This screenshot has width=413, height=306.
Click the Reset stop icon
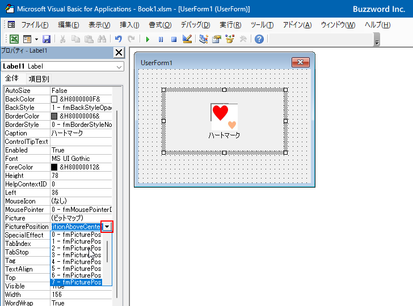tap(174, 40)
